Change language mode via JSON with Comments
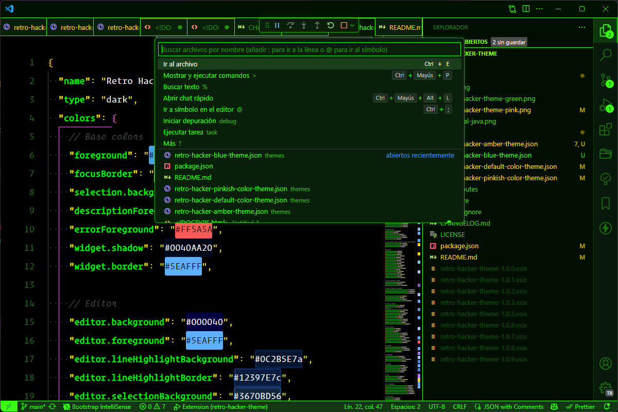618x412 pixels. pos(512,406)
